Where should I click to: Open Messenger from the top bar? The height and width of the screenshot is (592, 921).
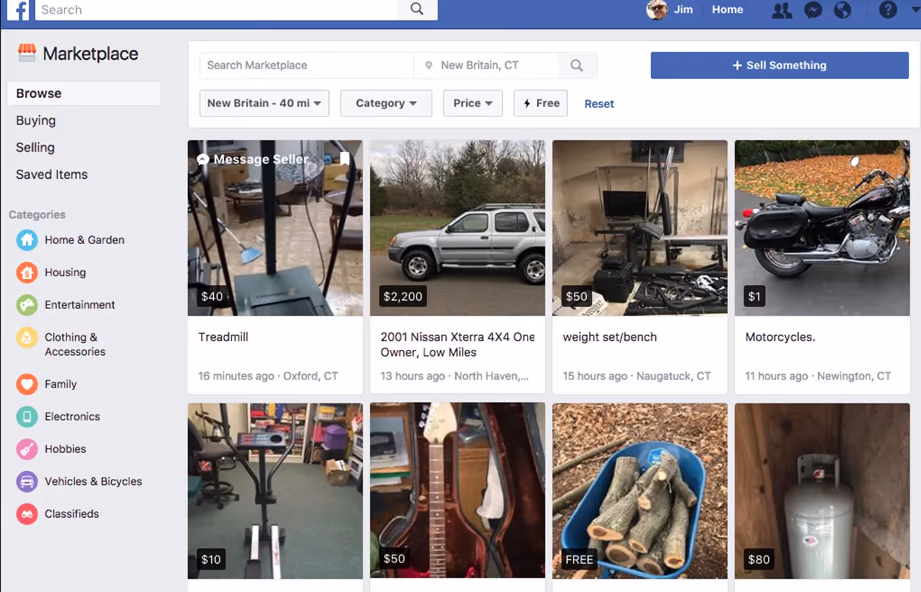812,10
